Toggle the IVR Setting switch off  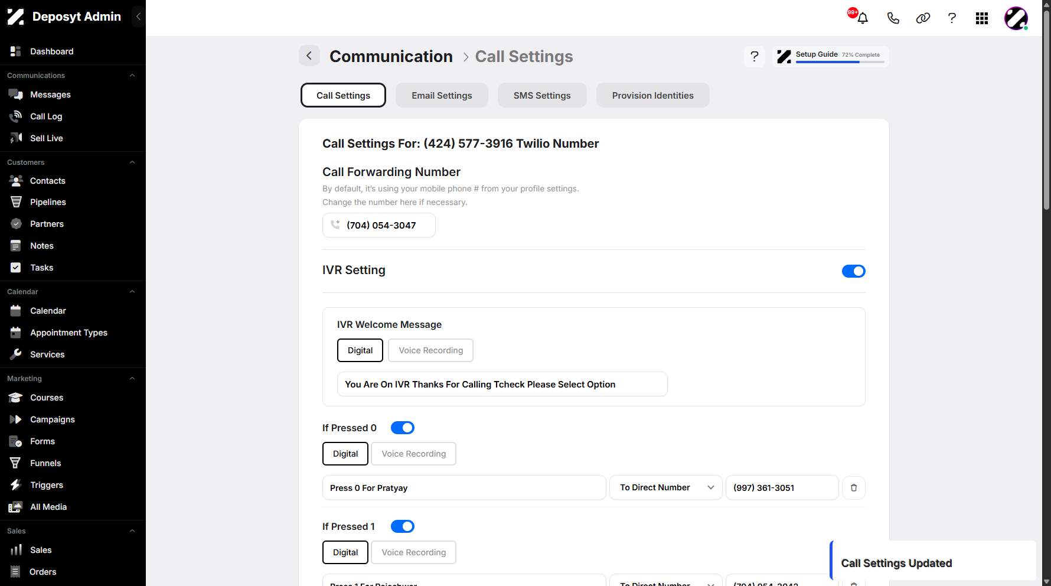tap(853, 271)
